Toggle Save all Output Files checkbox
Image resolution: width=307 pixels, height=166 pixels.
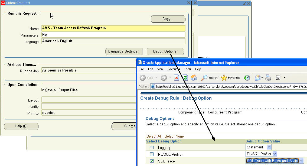point(43,90)
